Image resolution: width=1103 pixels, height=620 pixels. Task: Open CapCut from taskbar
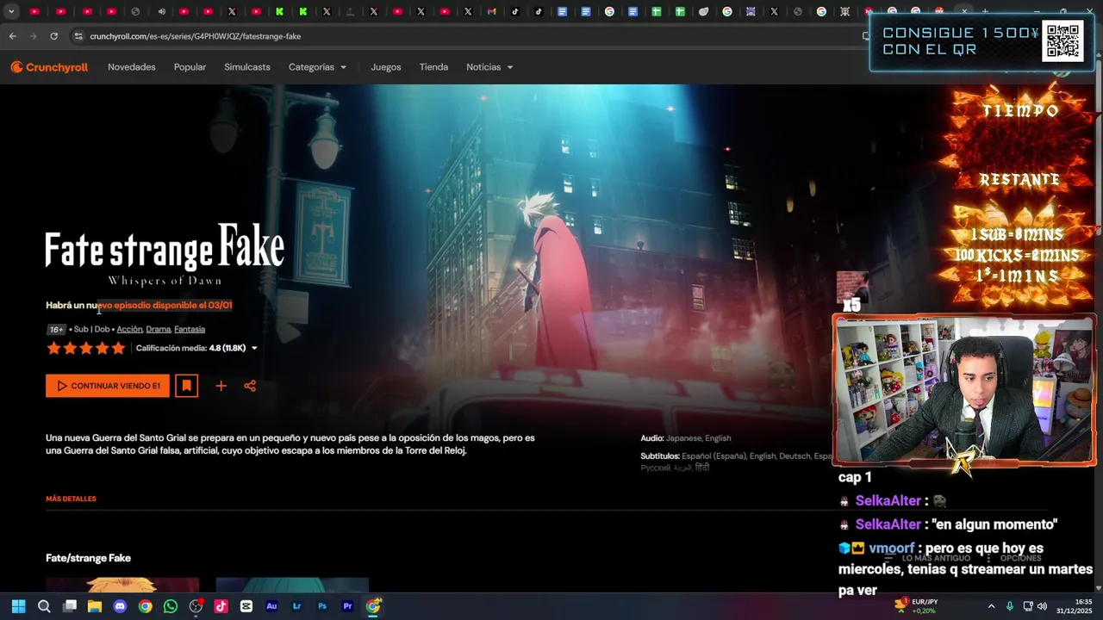click(246, 606)
